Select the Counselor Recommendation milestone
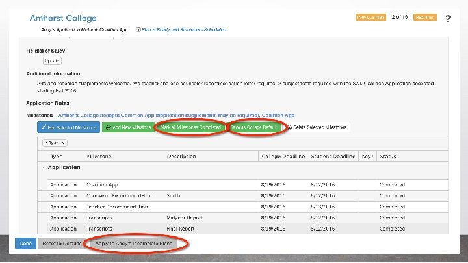The width and height of the screenshot is (468, 263). pyautogui.click(x=120, y=196)
